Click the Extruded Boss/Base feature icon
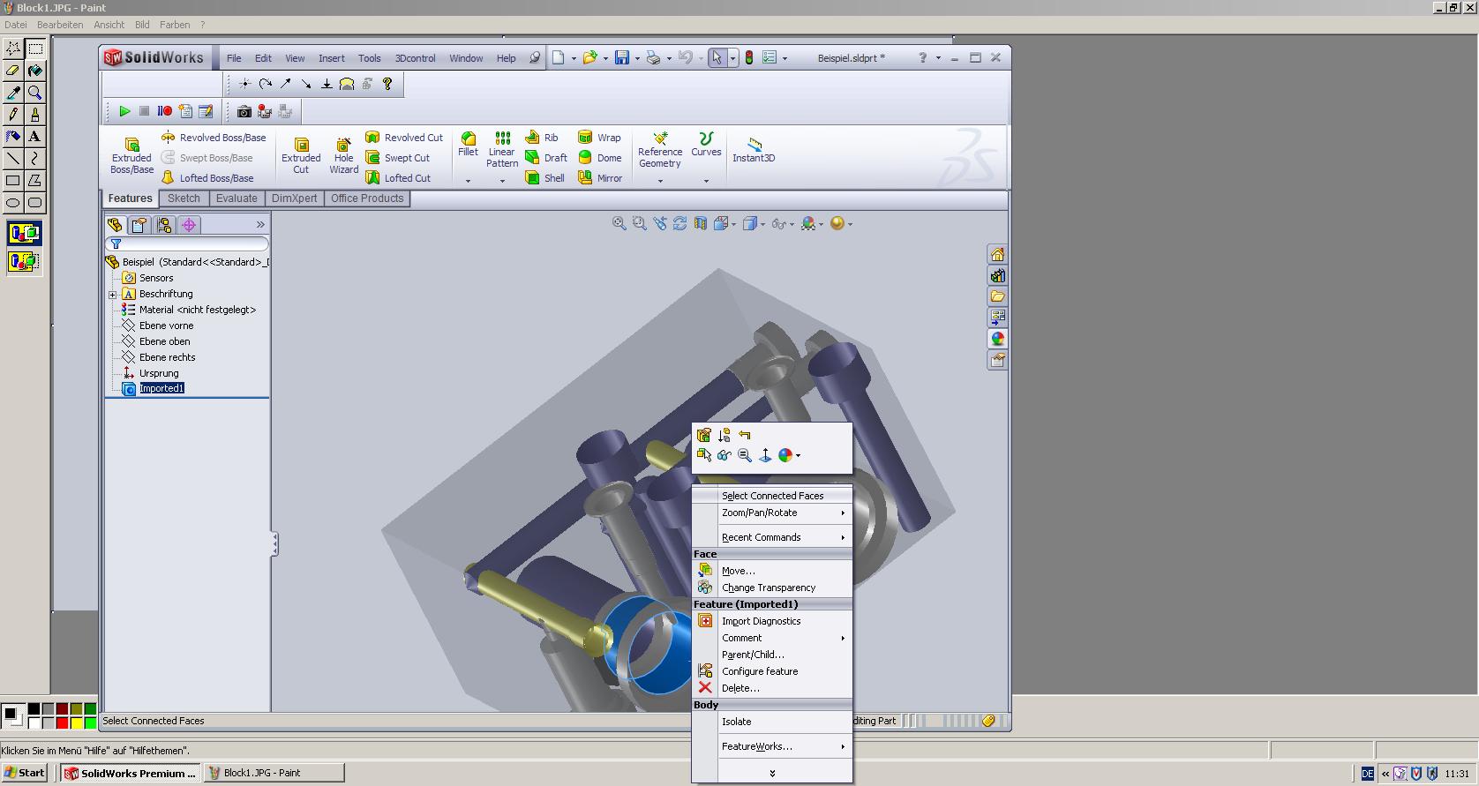1479x786 pixels. (x=131, y=145)
